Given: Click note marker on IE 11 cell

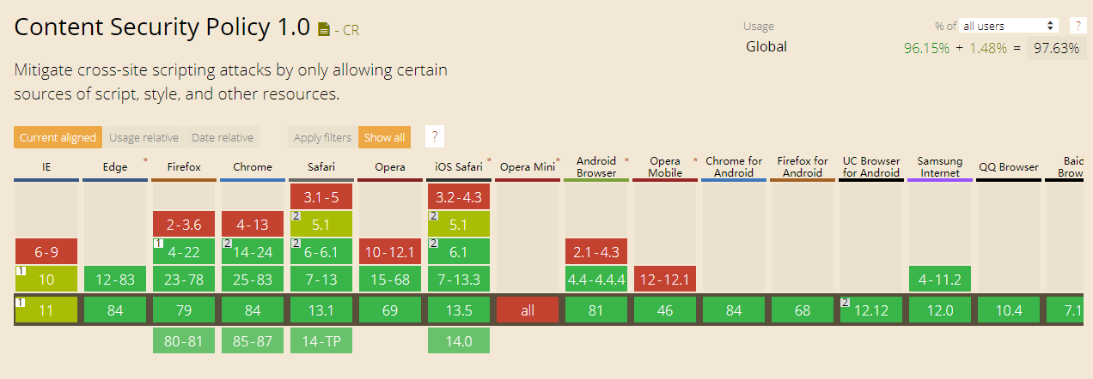Looking at the screenshot, I should 21,303.
